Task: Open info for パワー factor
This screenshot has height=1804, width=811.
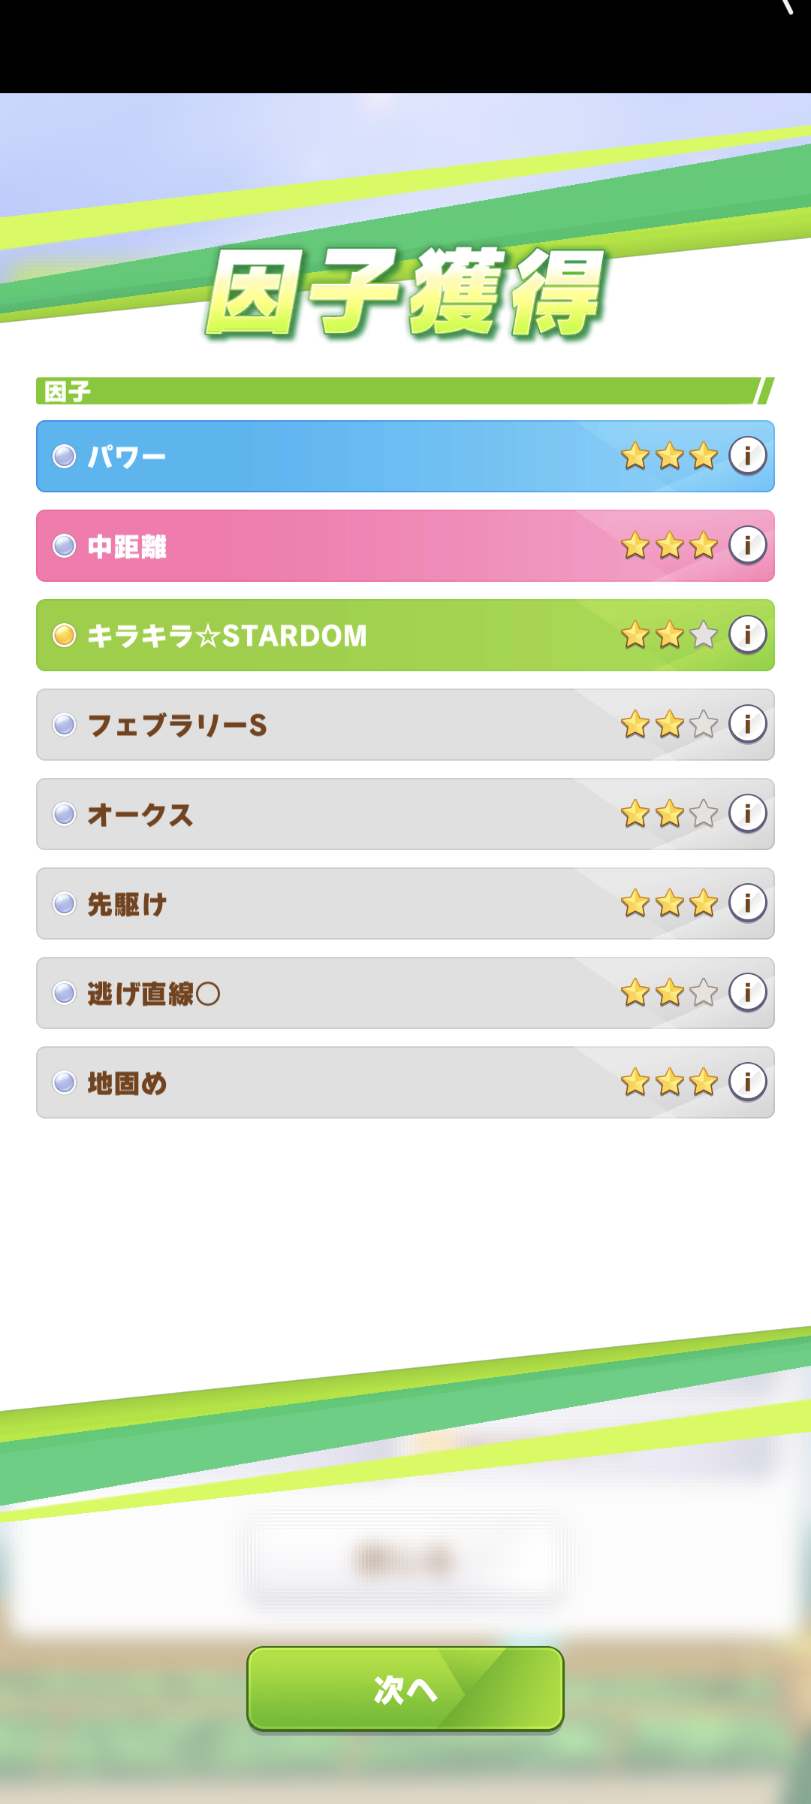Action: [747, 456]
